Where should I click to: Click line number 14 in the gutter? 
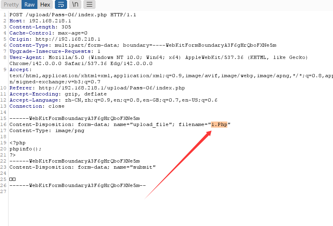pyautogui.click(x=3, y=112)
